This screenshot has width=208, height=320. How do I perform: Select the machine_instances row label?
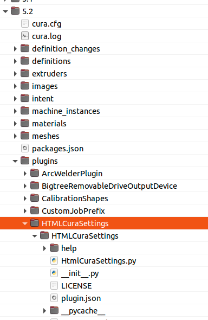click(x=66, y=111)
